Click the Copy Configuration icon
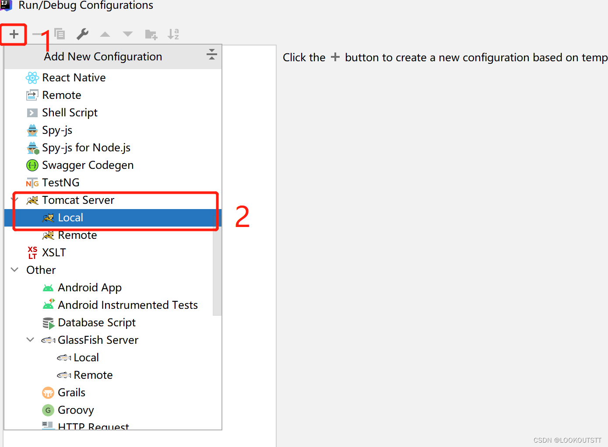 pyautogui.click(x=60, y=34)
